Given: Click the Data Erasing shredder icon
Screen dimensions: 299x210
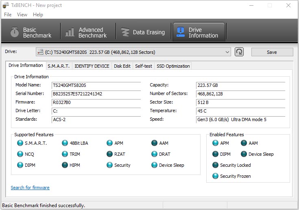Looking at the screenshot, I should pos(125,32).
